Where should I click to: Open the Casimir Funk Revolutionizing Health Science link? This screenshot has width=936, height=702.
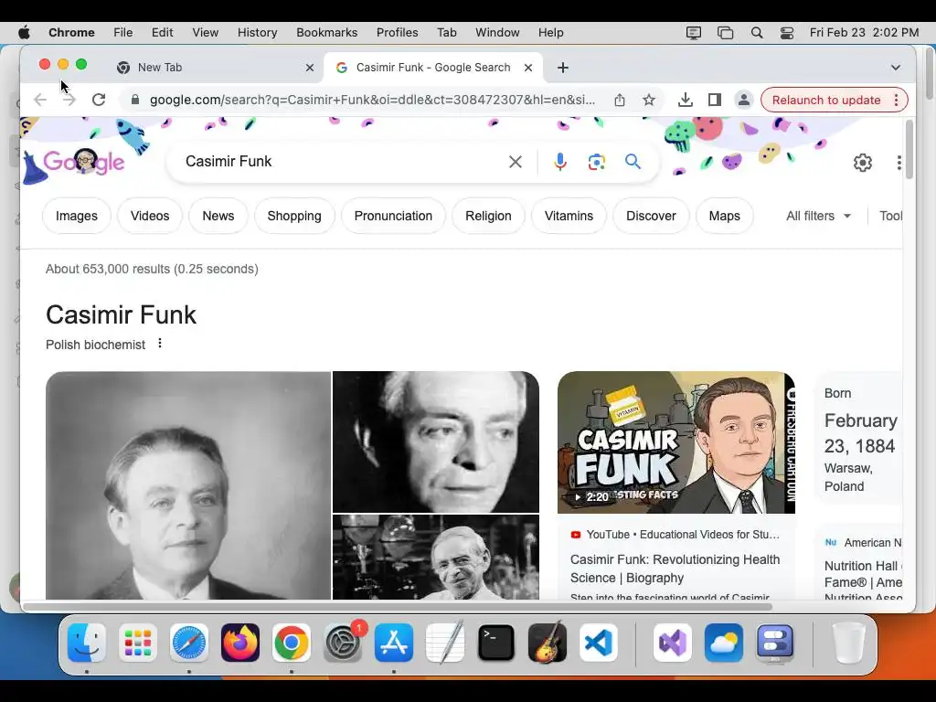point(675,569)
